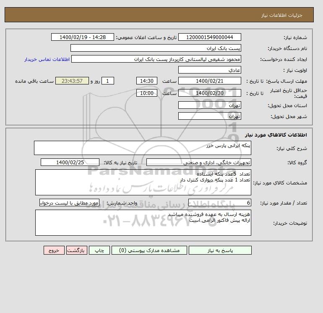Screen dimensions: 323x313
Task: Click the text ساعت باقی مانده
Action: click(x=34, y=81)
